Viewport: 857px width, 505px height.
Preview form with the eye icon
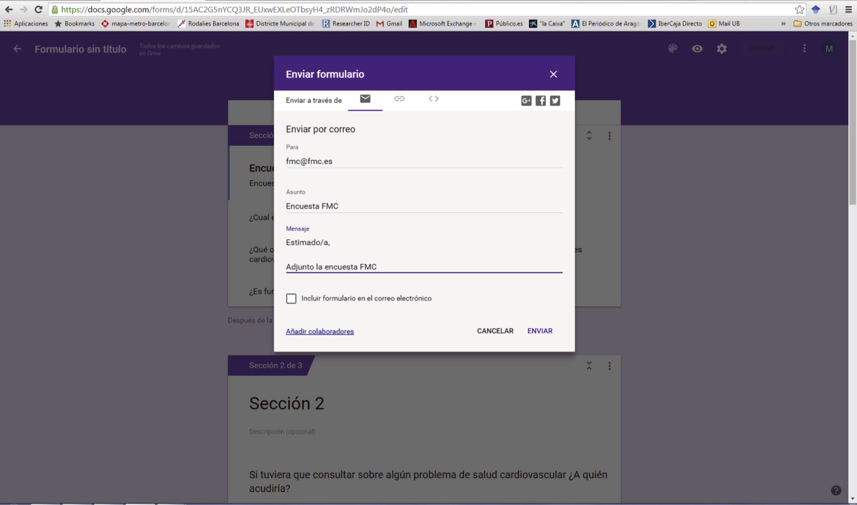click(697, 49)
